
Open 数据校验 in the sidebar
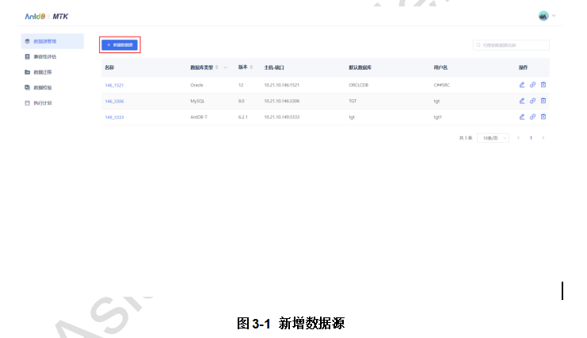click(x=52, y=87)
